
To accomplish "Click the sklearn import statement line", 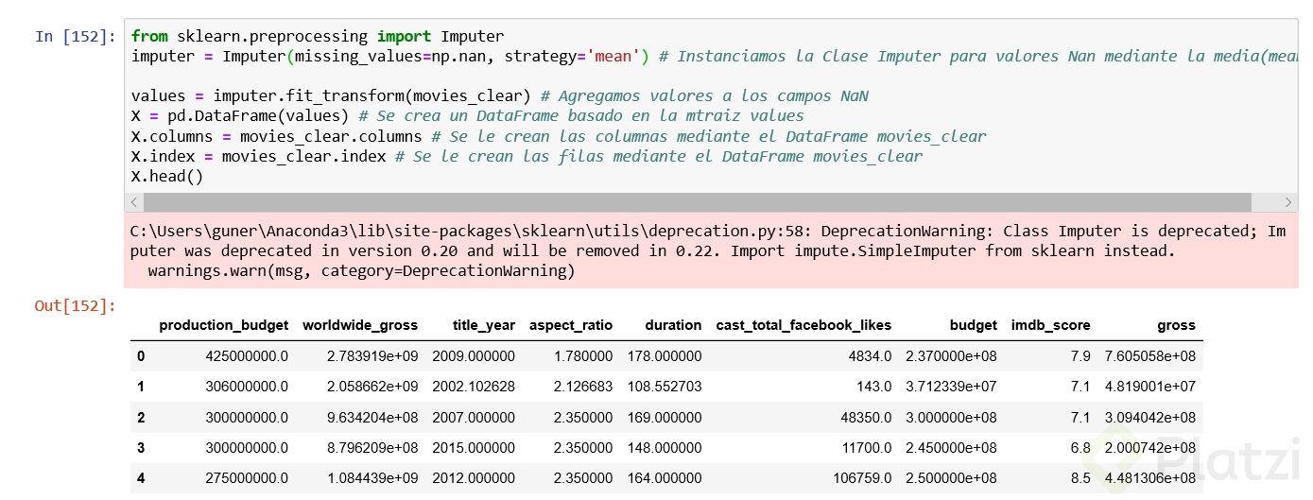I will point(318,36).
